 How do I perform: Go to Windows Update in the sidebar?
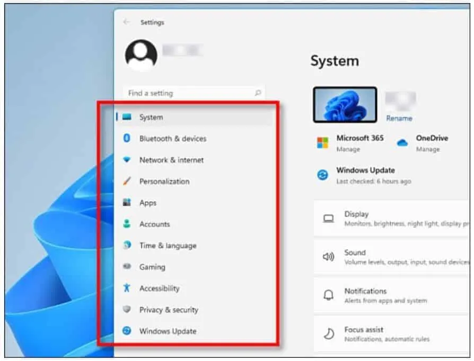[168, 331]
